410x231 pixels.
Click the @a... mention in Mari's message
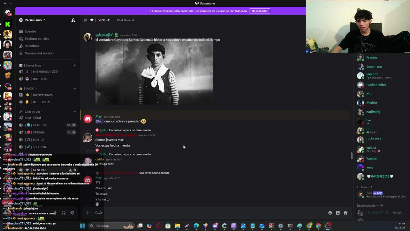pyautogui.click(x=99, y=121)
